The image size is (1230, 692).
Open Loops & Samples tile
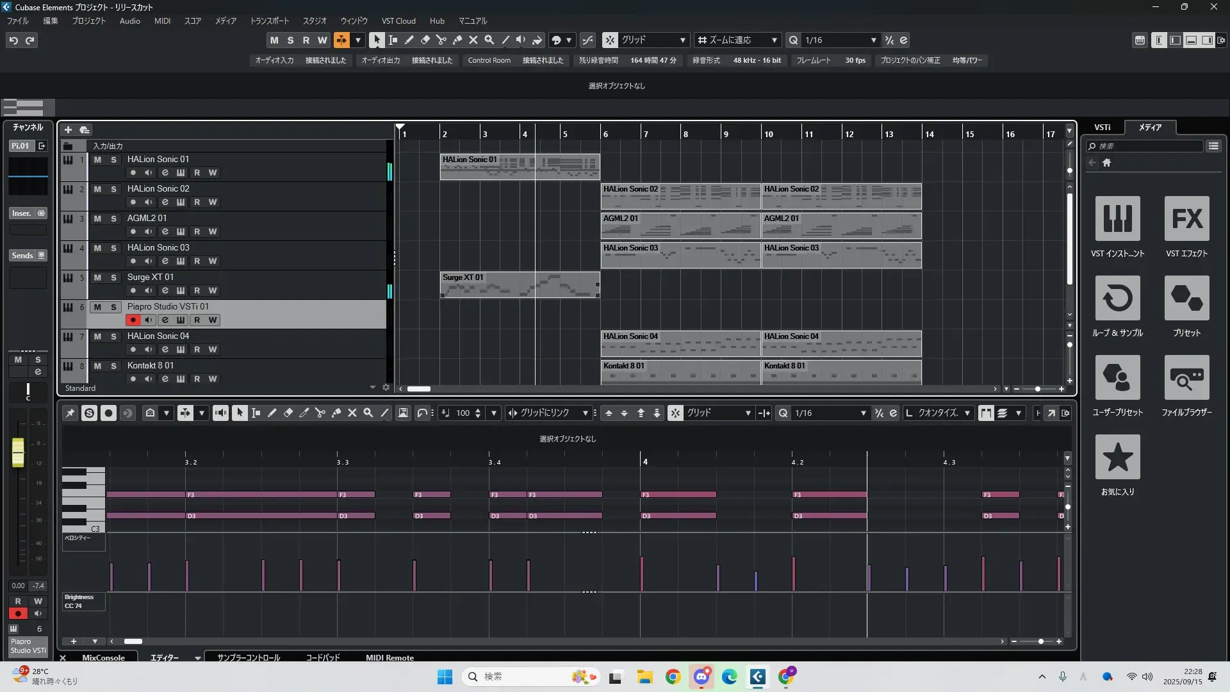1117,299
